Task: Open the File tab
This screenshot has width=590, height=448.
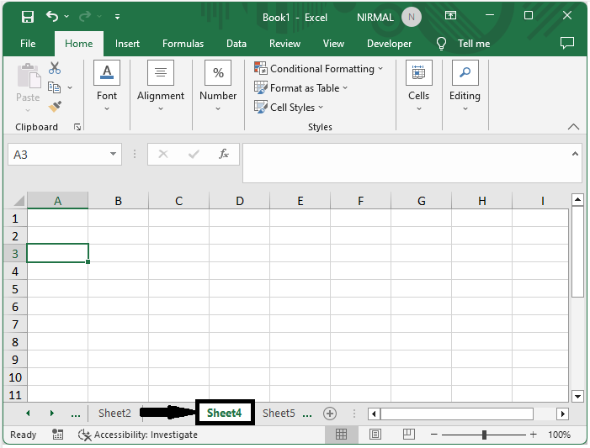Action: [x=28, y=44]
